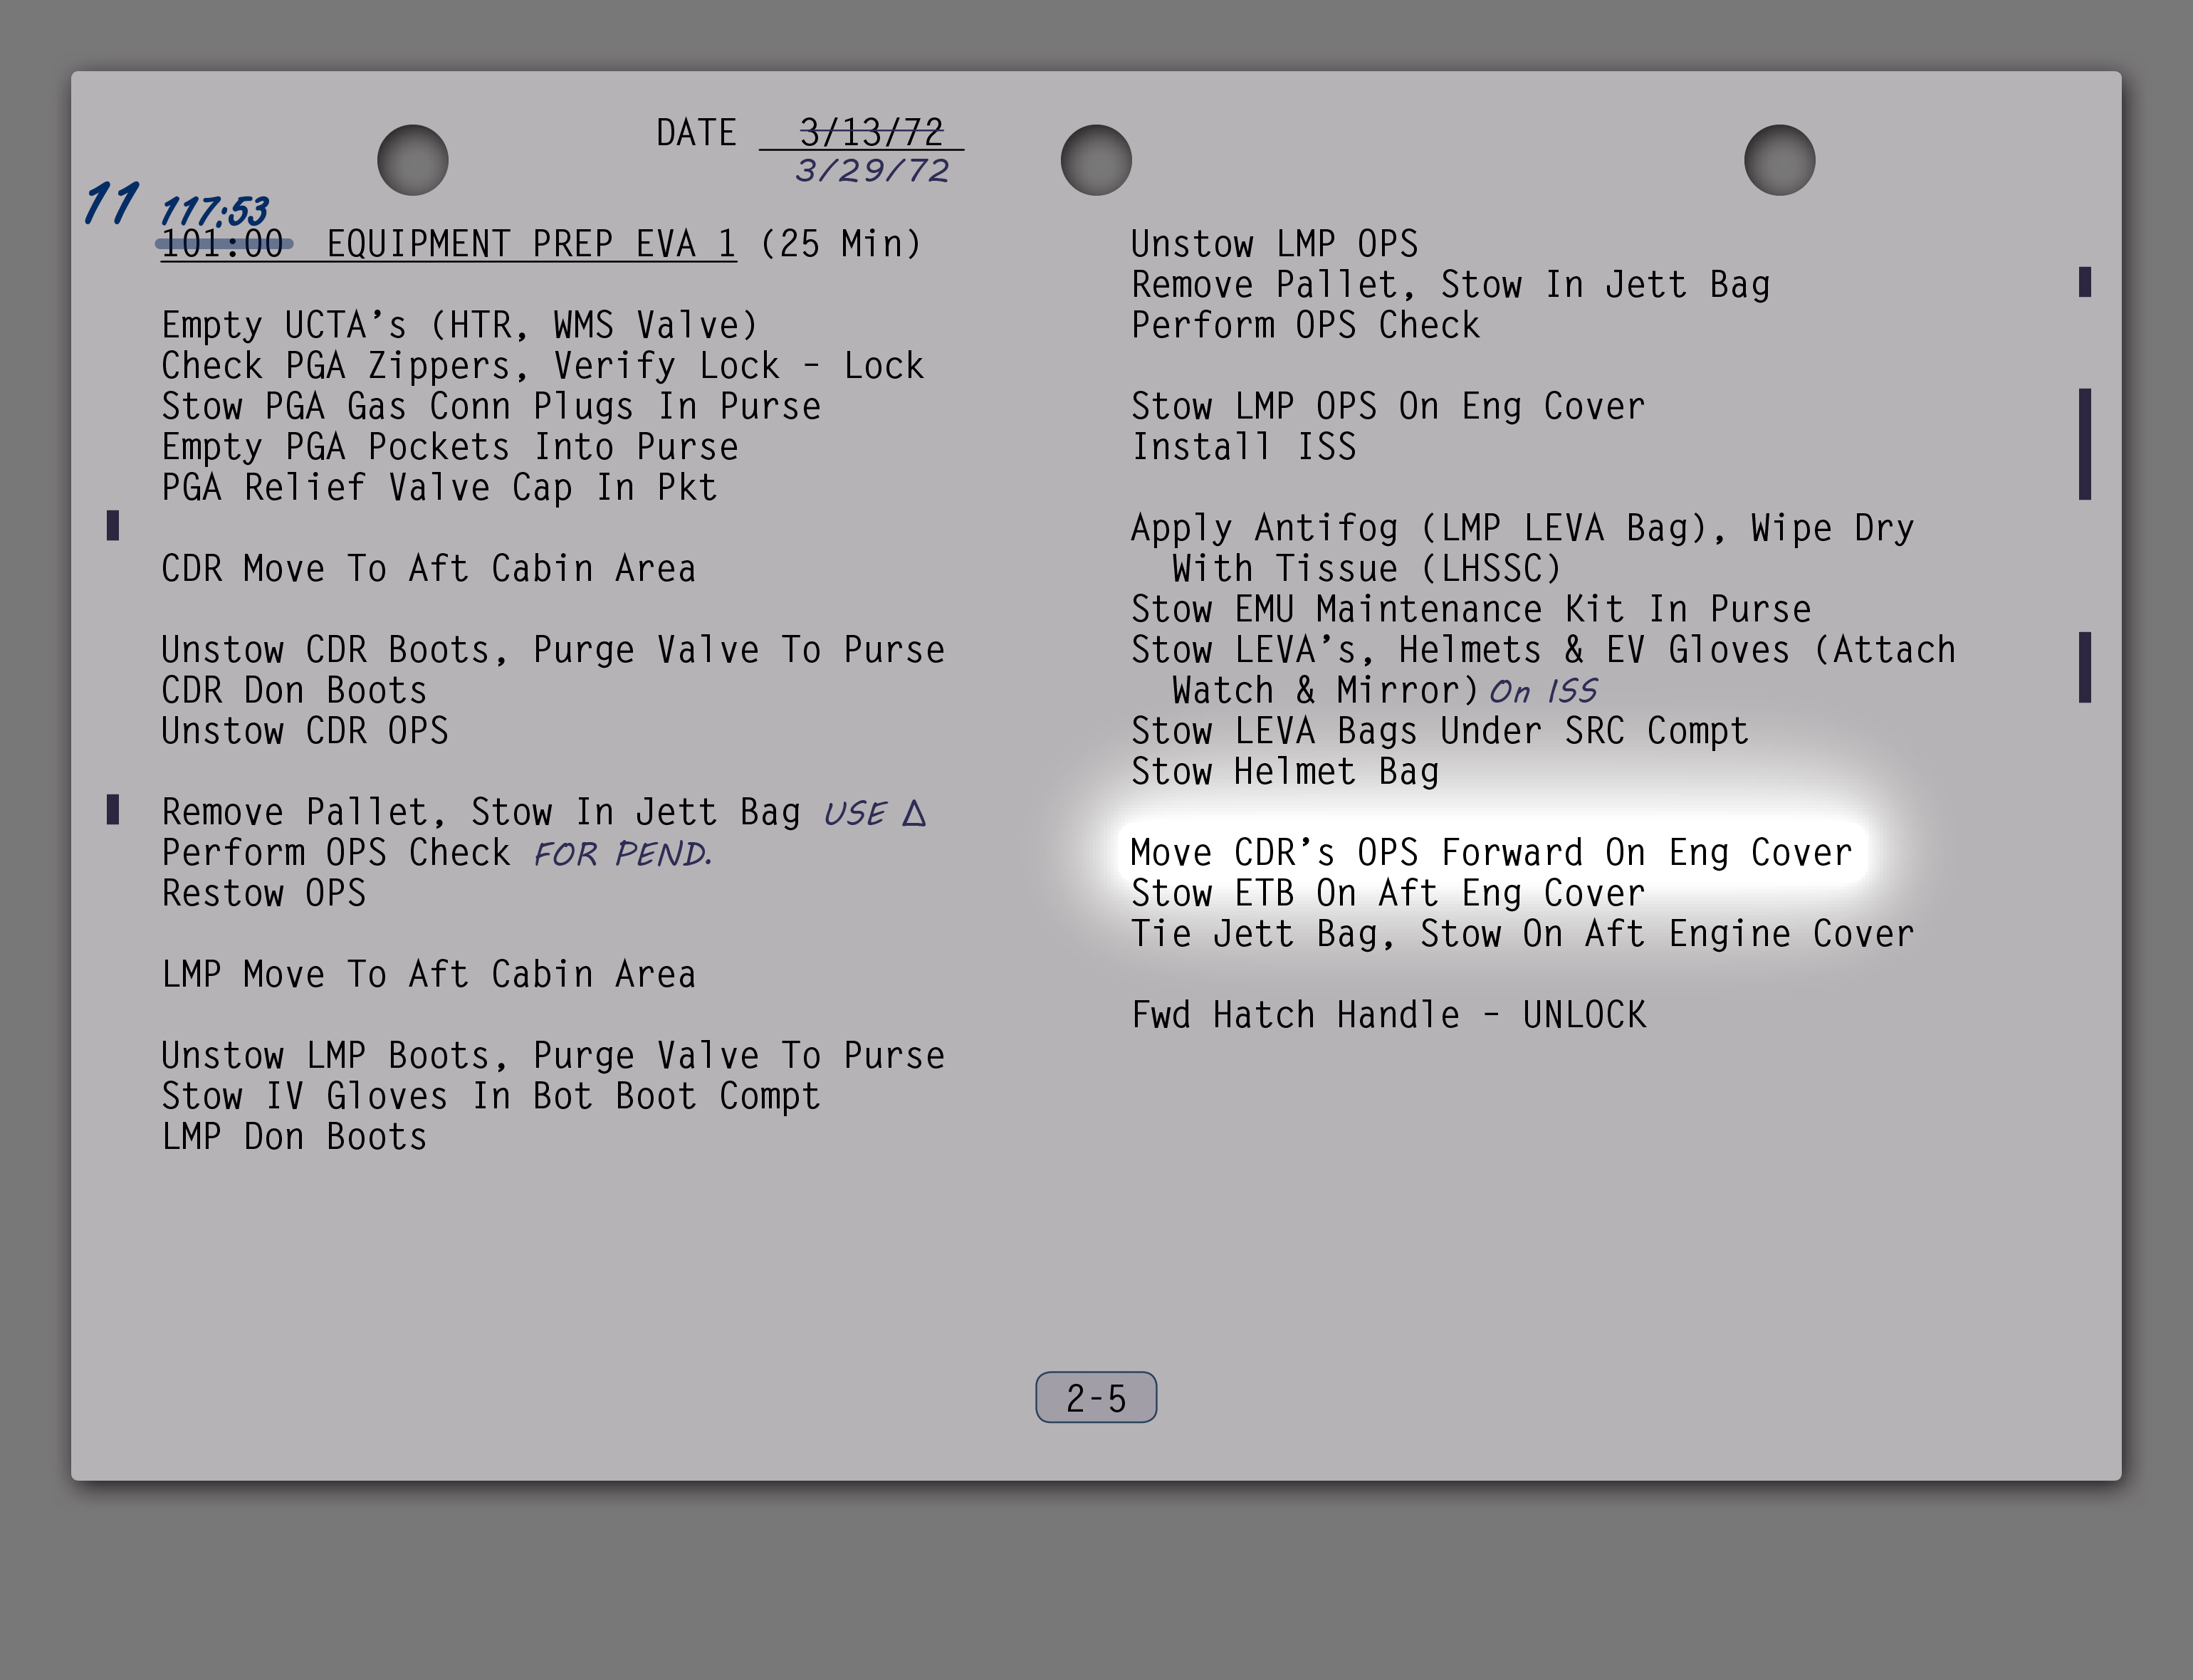Viewport: 2193px width, 1680px height.
Task: Click the left binder punch hole
Action: [412, 160]
